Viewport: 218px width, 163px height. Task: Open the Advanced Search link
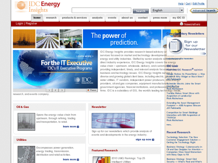pos(204,10)
